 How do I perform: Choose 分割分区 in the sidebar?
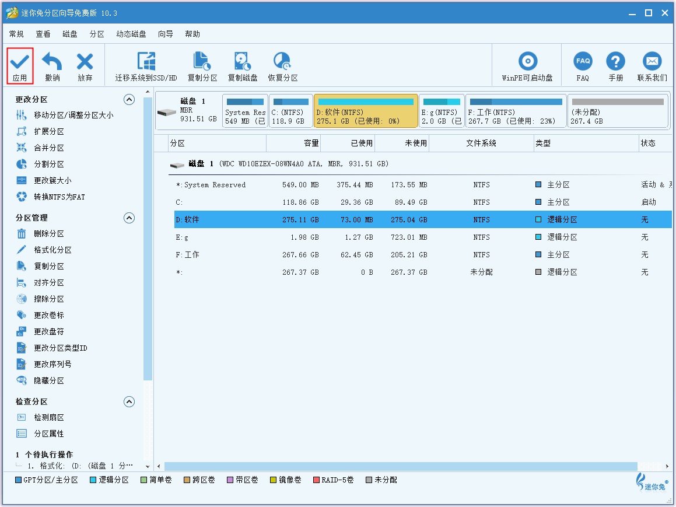[49, 165]
